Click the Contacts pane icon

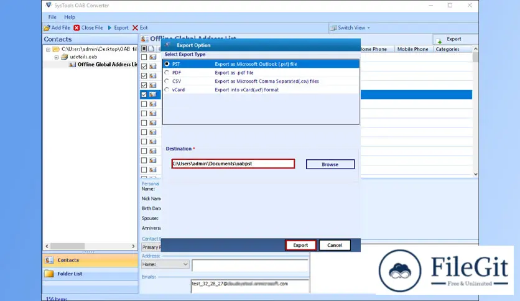coord(49,260)
